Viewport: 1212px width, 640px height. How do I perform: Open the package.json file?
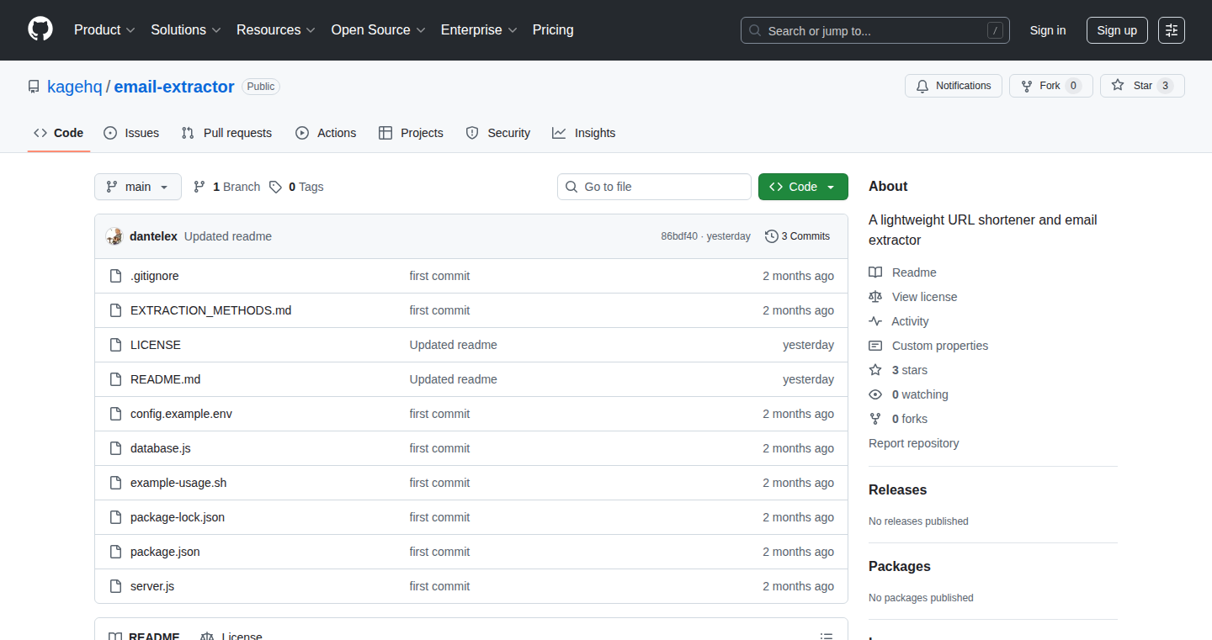tap(165, 552)
